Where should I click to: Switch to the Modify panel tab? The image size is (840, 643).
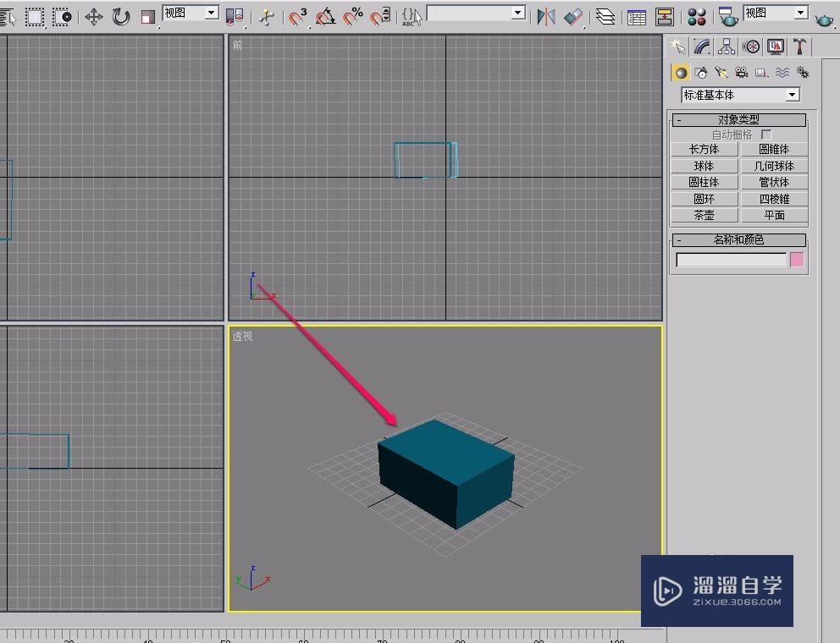(x=702, y=47)
